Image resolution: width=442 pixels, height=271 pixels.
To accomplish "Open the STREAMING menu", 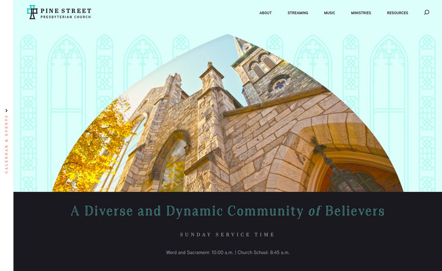I will [297, 12].
